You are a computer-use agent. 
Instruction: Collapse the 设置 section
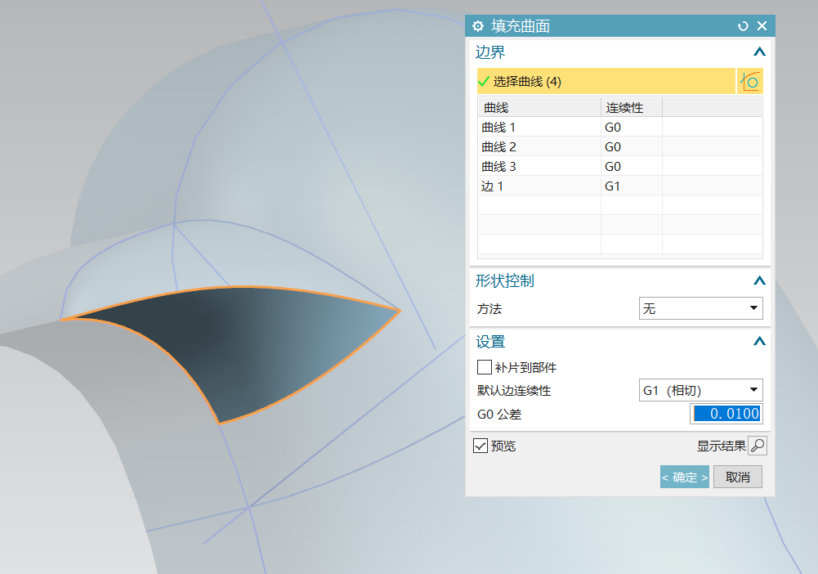(x=758, y=341)
